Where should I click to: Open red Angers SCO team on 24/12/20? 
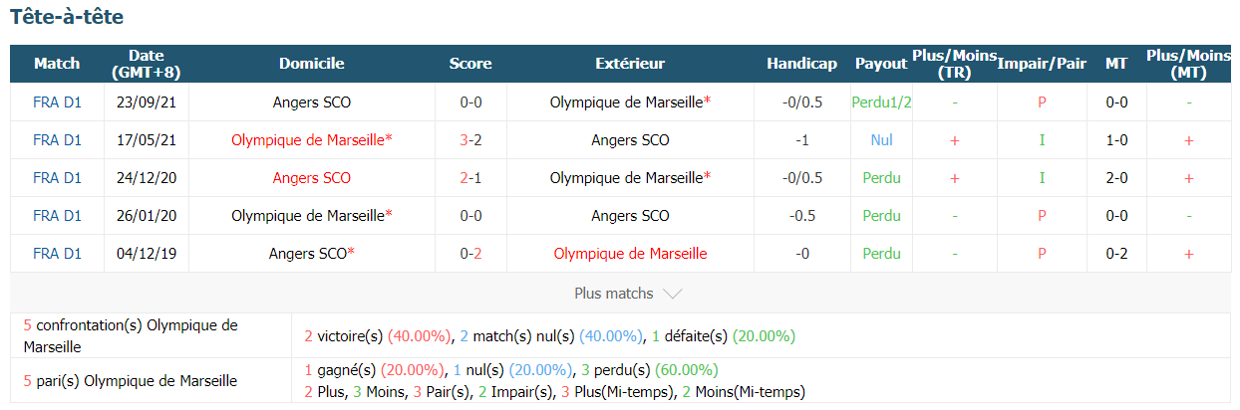[x=311, y=177]
